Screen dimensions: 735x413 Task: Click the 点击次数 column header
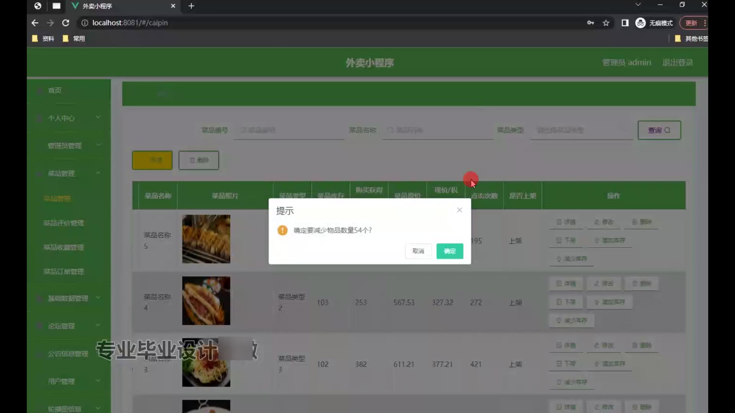point(485,196)
